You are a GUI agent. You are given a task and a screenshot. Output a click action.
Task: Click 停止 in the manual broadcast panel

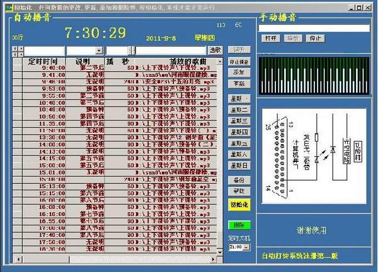(x=316, y=38)
